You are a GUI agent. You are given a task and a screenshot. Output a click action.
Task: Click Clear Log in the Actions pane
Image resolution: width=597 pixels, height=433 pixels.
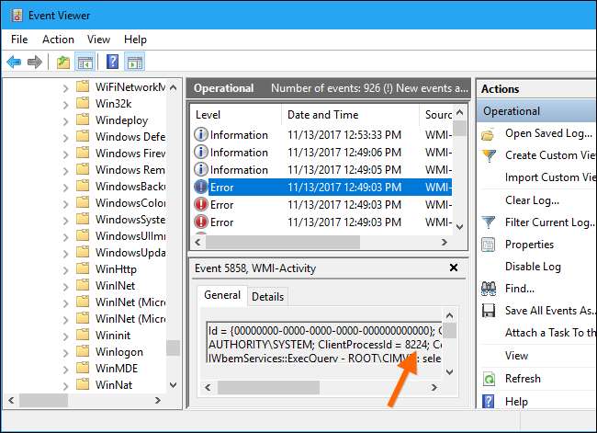click(x=530, y=199)
